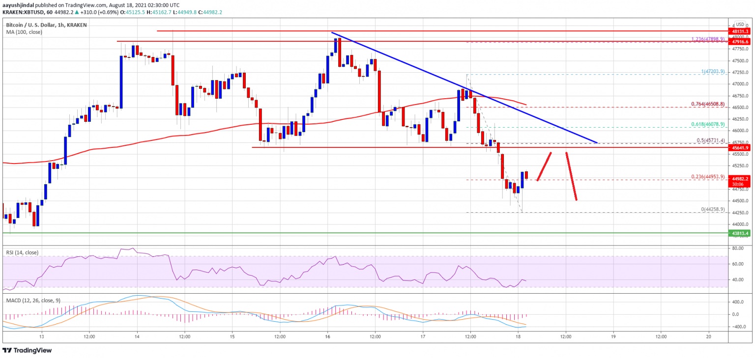
Task: Click date label 17 on time axis
Action: 423,337
